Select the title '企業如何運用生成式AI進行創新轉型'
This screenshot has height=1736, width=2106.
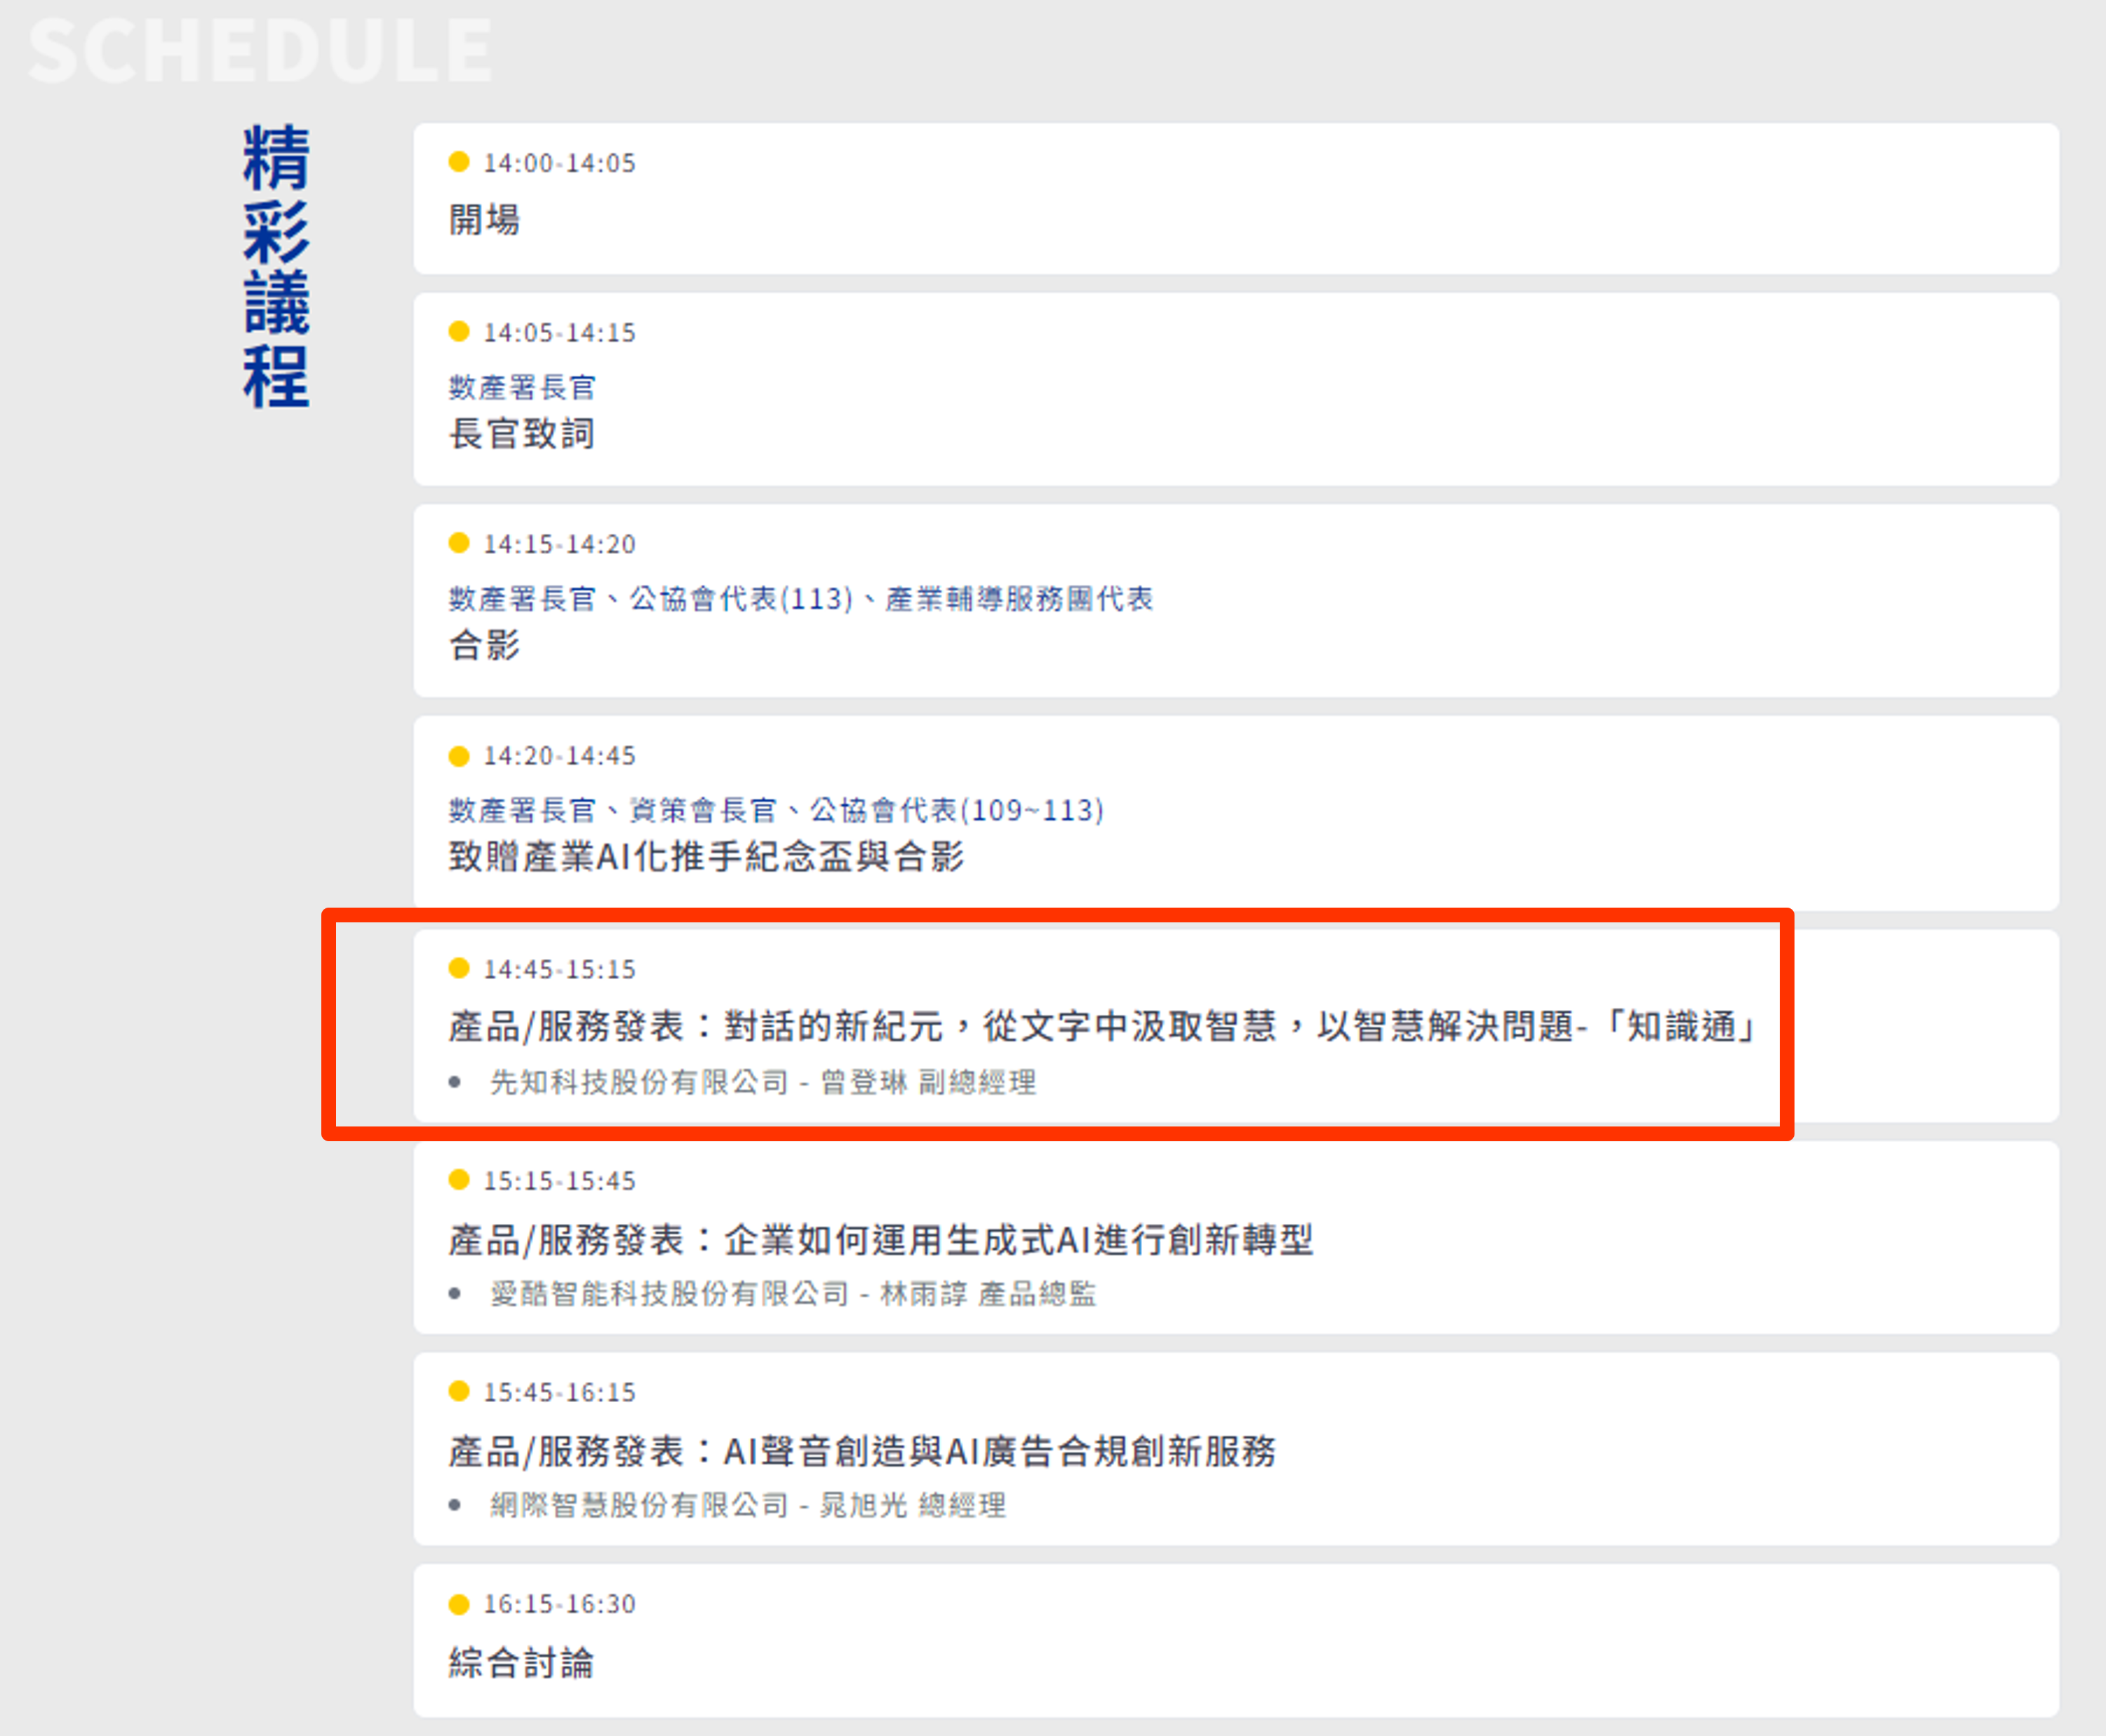[1018, 1240]
